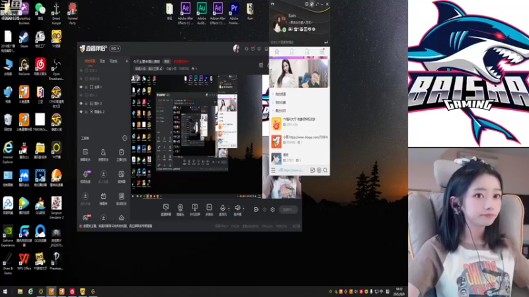
Task: Open 小图 douyu channel entry in YY
Action: click(x=300, y=141)
